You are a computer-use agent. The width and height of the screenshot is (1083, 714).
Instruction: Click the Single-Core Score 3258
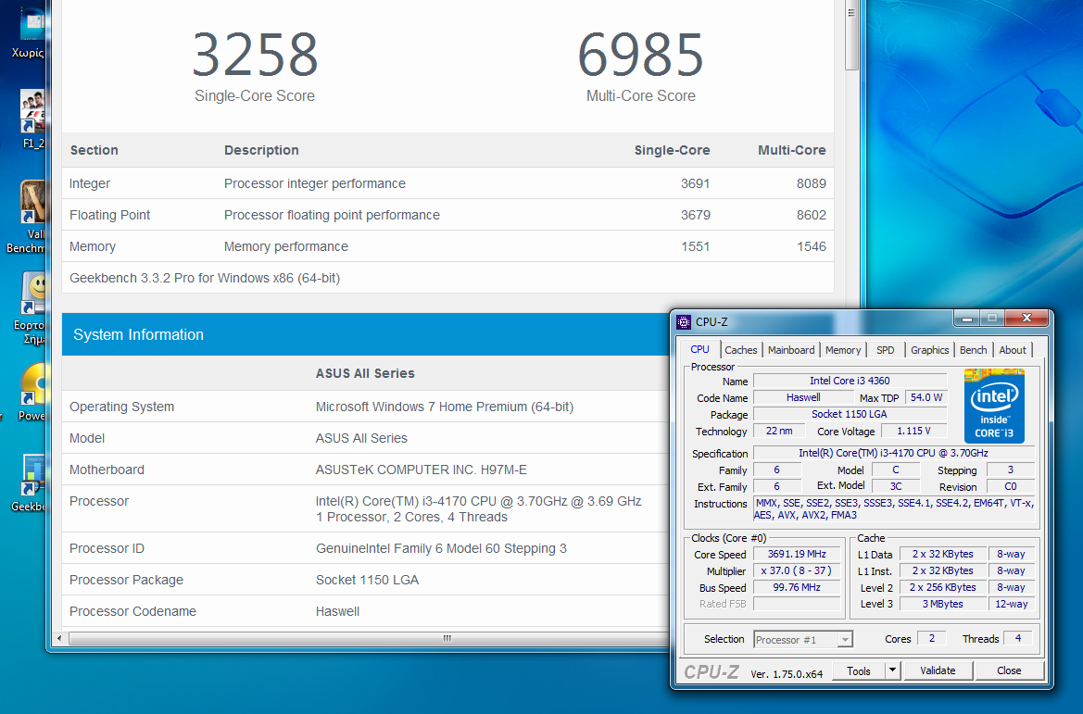coord(254,56)
